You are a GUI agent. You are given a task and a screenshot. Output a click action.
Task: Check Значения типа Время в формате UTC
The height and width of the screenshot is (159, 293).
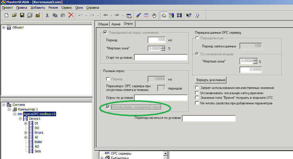197,97
